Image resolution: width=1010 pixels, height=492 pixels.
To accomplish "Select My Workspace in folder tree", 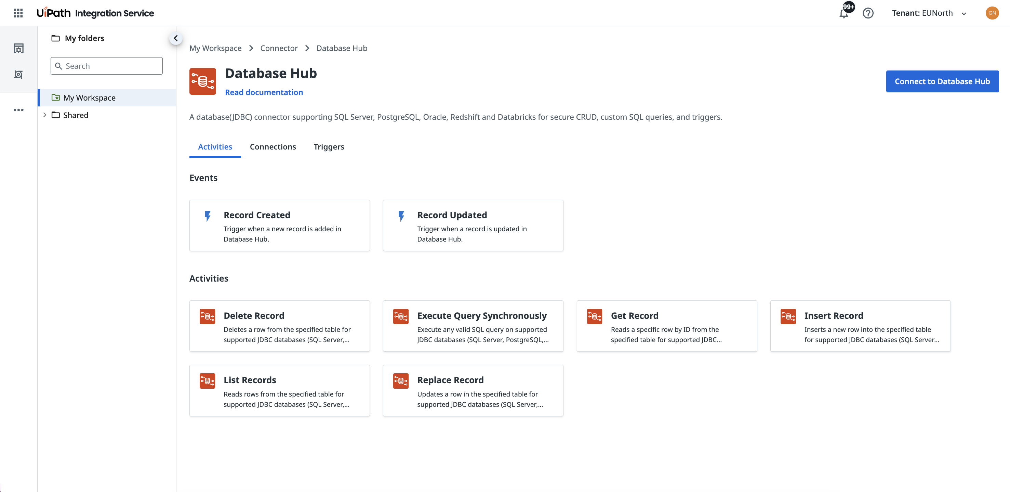I will (107, 97).
